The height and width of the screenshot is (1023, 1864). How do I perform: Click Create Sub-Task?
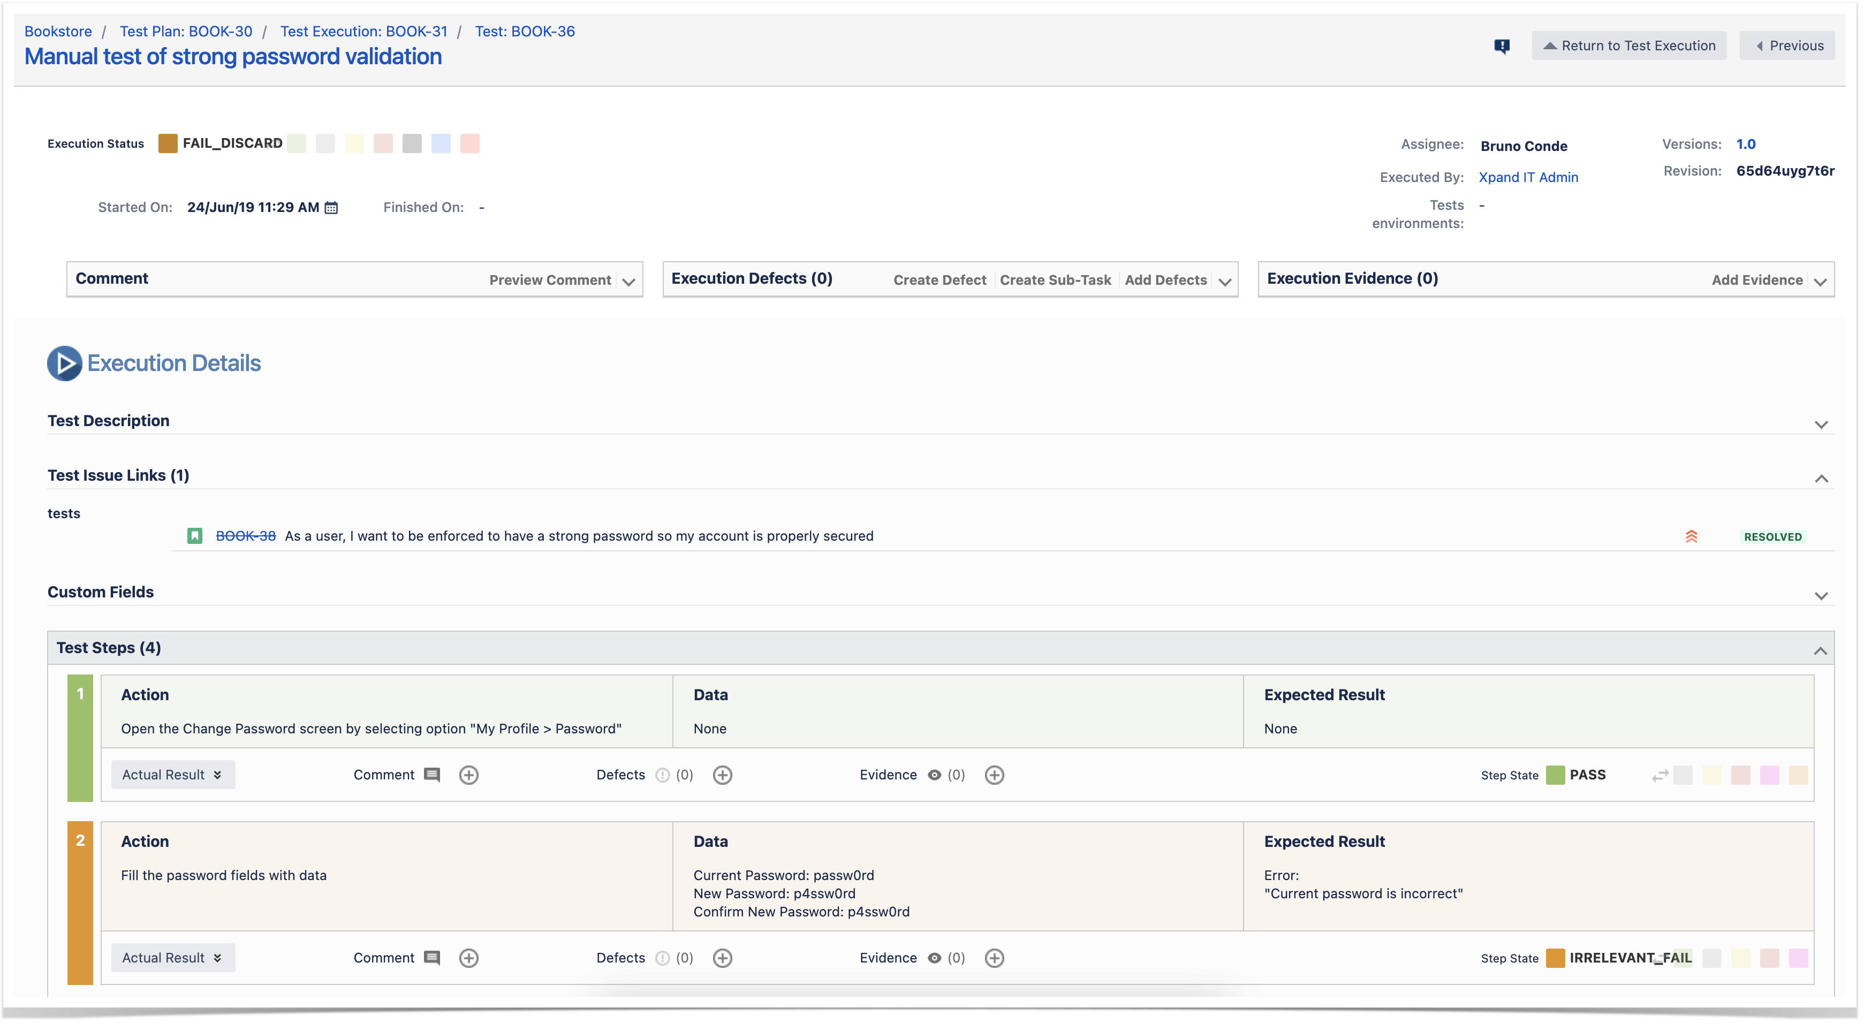[1055, 280]
